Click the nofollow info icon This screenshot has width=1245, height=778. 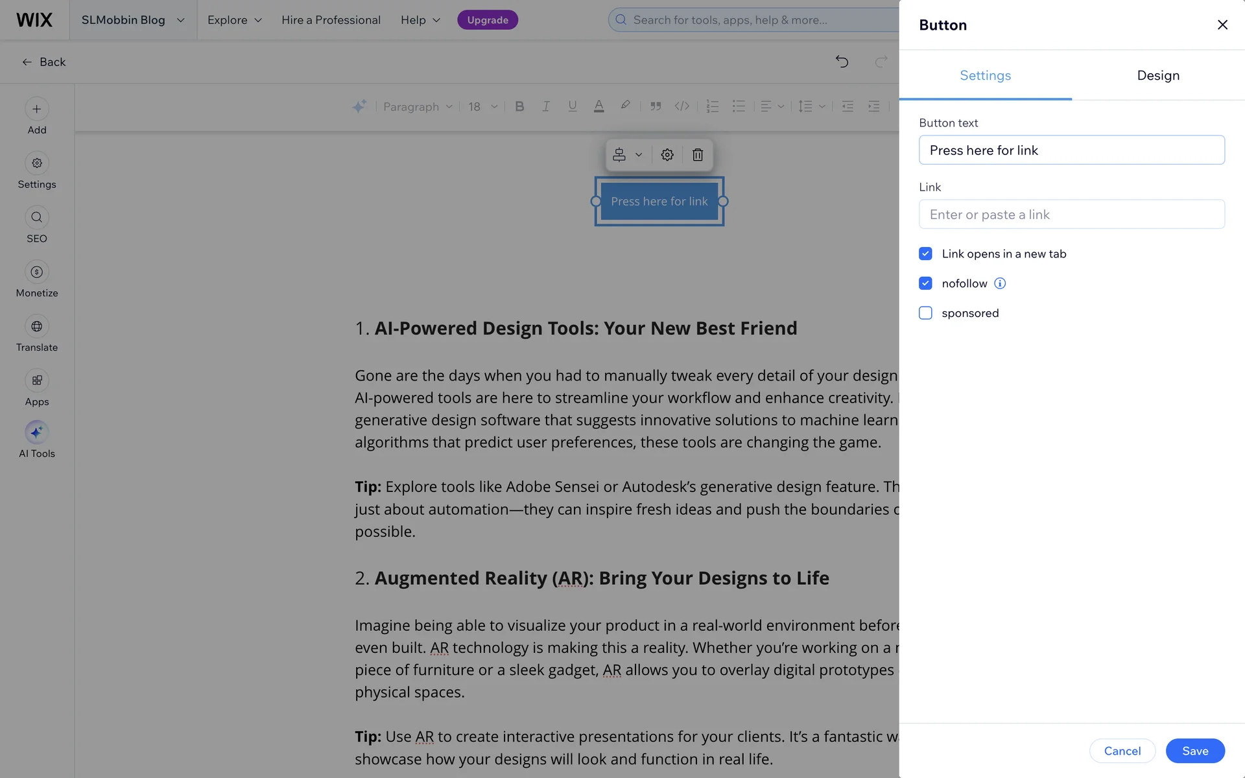[x=1000, y=283]
